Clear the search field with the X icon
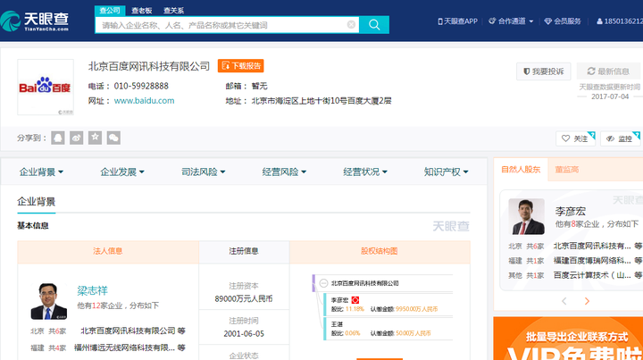Screen dimensions: 643x360 point(351,25)
